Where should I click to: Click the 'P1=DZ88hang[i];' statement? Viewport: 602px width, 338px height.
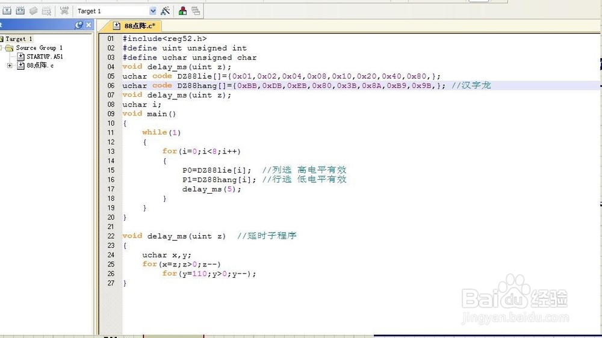[x=219, y=180]
